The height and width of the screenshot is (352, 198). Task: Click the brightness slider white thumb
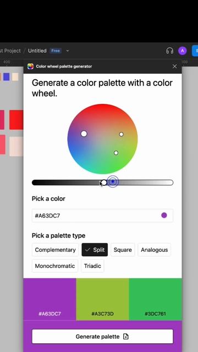point(104,183)
